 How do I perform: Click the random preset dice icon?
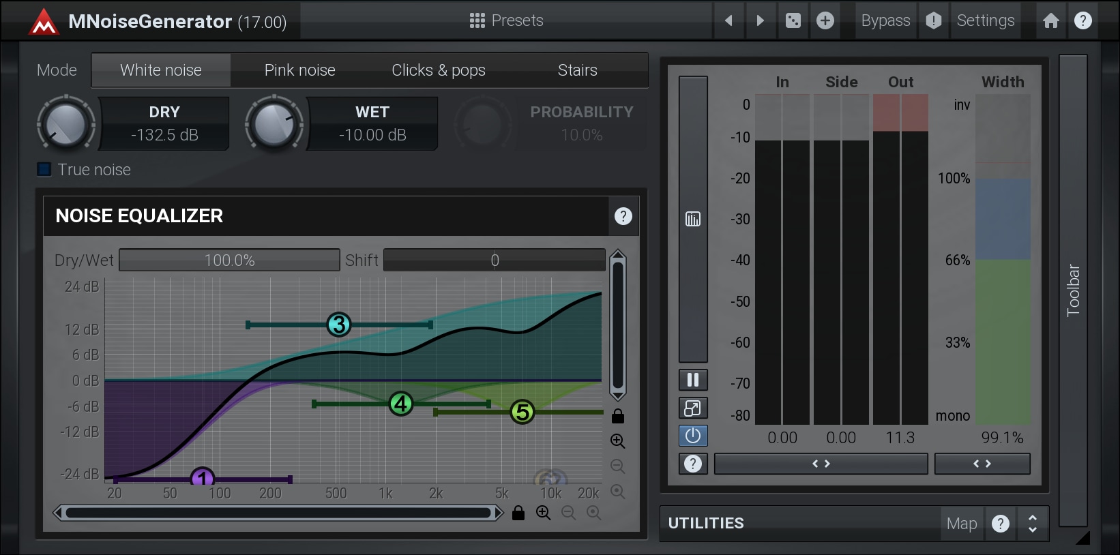[x=793, y=20]
